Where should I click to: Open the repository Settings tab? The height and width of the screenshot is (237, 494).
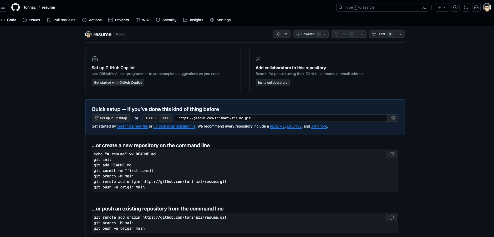click(x=220, y=20)
